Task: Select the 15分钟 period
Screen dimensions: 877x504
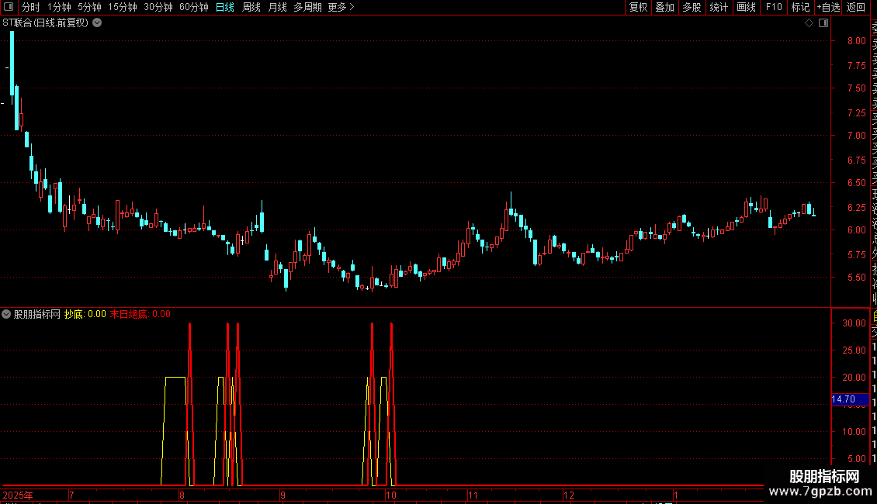Action: 123,7
